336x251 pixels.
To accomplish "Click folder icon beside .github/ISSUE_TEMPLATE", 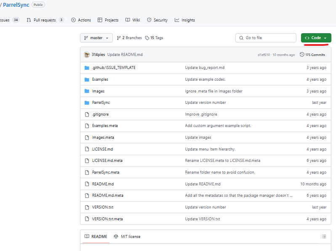I will (x=87, y=68).
